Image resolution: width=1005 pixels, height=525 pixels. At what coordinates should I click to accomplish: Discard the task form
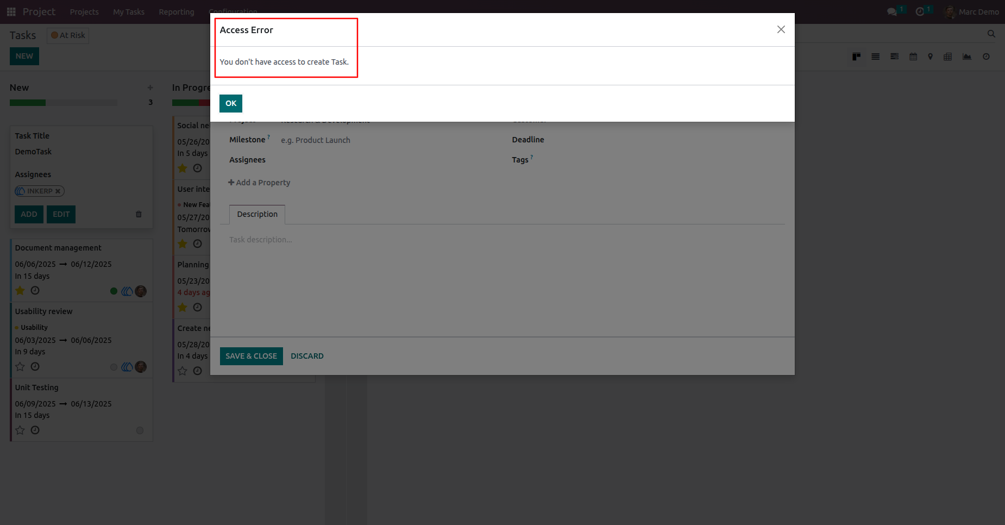(x=307, y=356)
